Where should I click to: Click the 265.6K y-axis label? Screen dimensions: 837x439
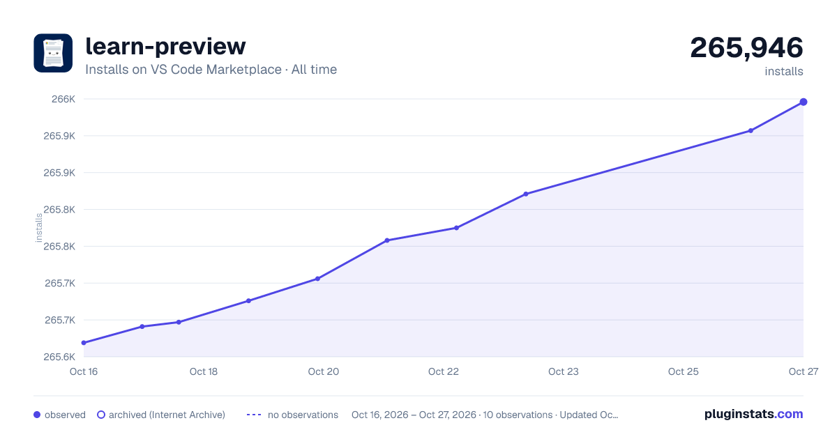(x=59, y=357)
